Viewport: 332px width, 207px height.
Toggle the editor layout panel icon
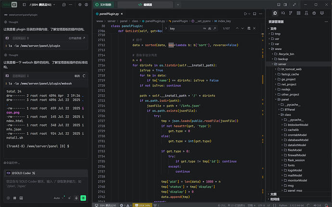click(255, 14)
